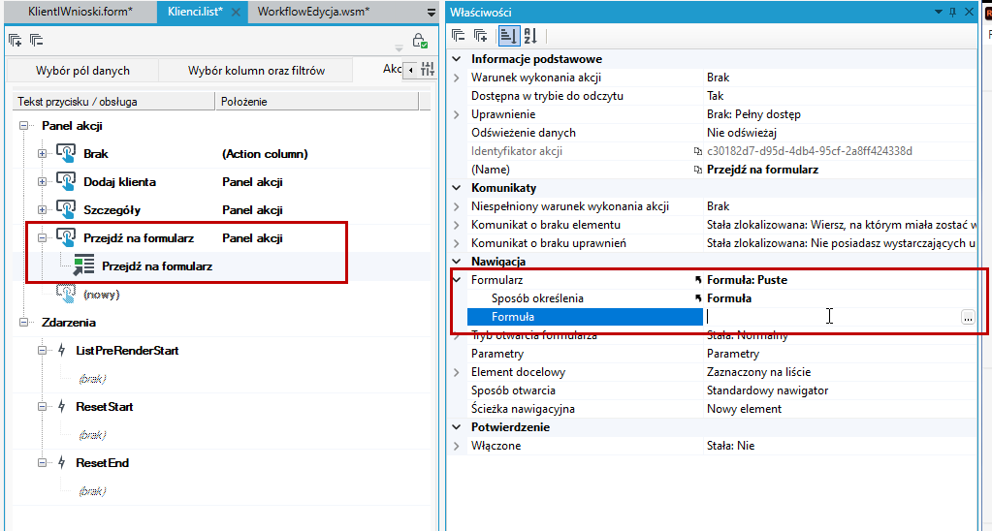Click the Przejdź na formularz action button icon

click(x=66, y=237)
